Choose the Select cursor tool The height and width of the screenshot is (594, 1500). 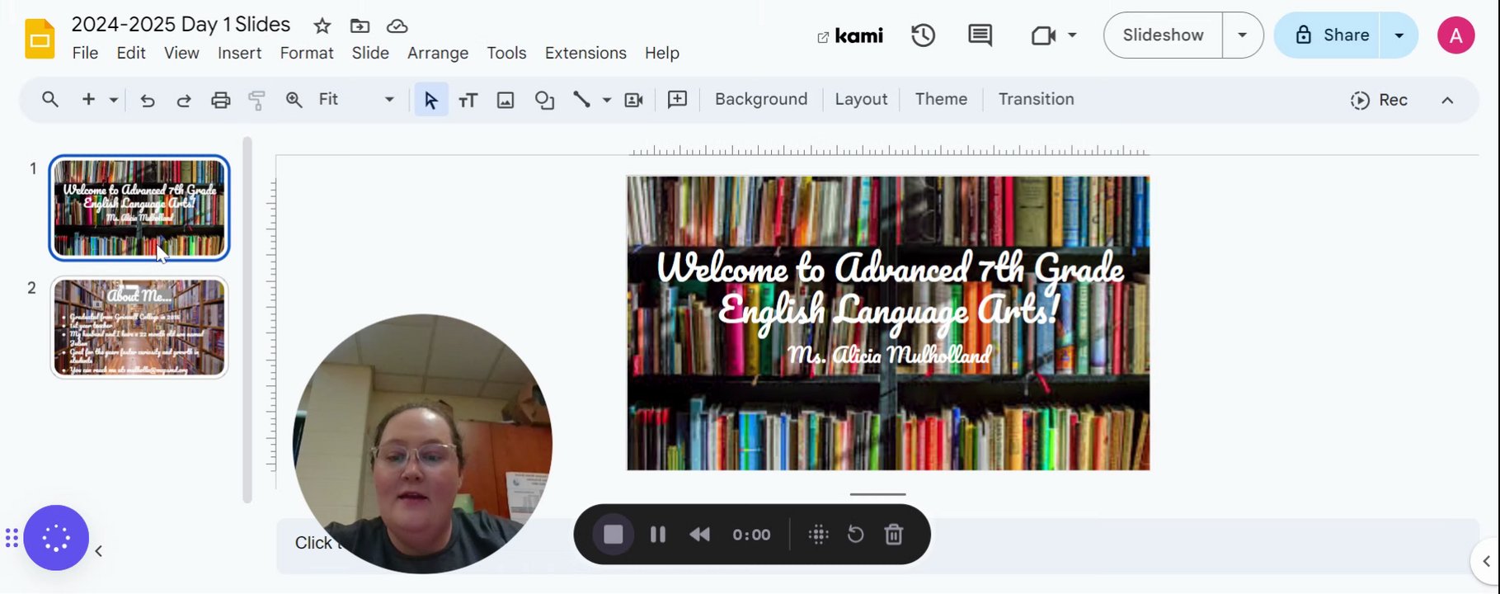(x=430, y=101)
